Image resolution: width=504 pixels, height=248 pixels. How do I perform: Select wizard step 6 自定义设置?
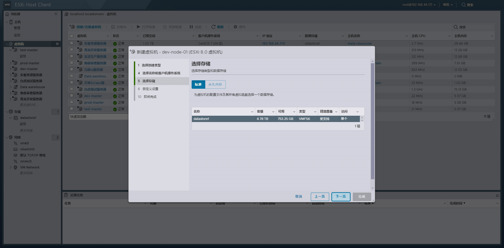148,89
